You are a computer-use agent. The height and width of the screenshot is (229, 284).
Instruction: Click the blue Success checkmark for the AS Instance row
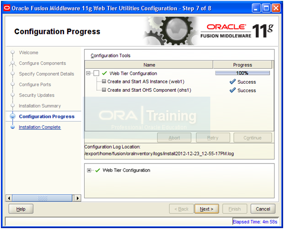tap(232, 82)
